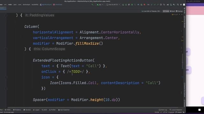
Task: Open the Event Log panel
Action: point(163,110)
